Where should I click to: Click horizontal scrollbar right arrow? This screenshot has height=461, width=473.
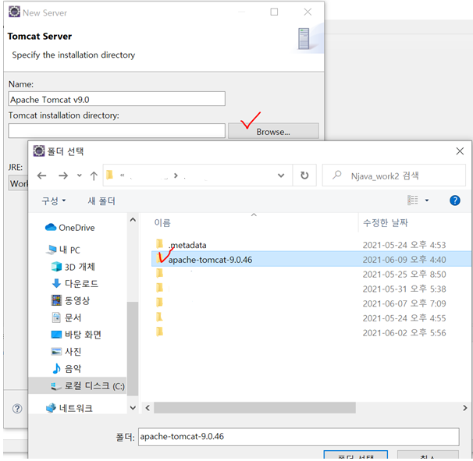(465, 408)
